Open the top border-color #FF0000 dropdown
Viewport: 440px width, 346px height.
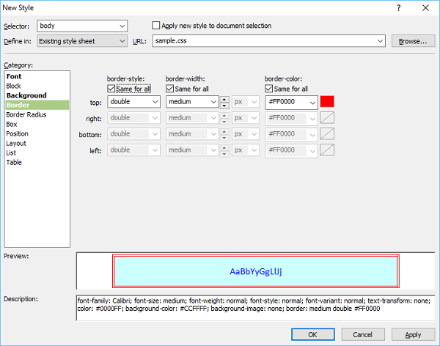291,102
